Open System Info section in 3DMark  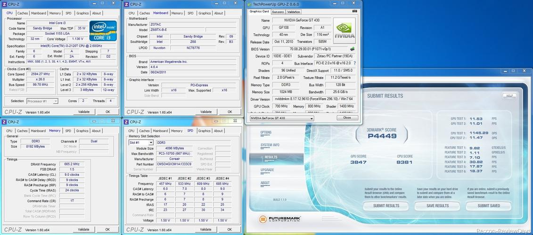click(x=270, y=145)
